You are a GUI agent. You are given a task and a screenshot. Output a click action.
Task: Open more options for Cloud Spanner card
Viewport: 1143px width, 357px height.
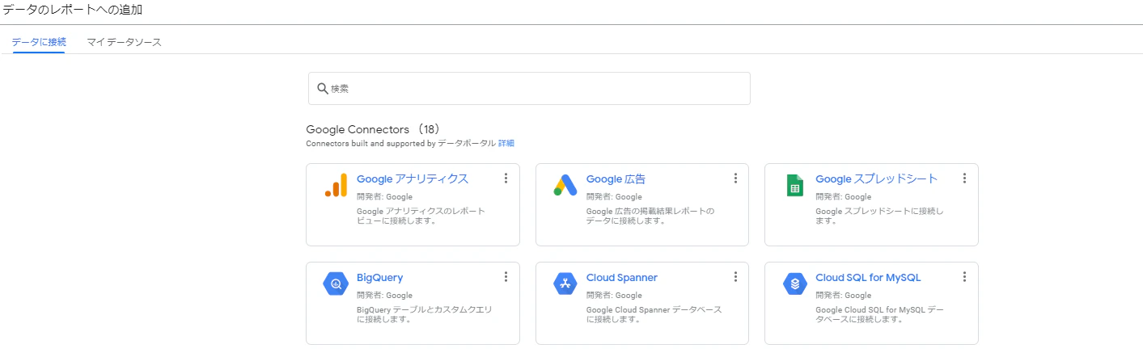735,277
